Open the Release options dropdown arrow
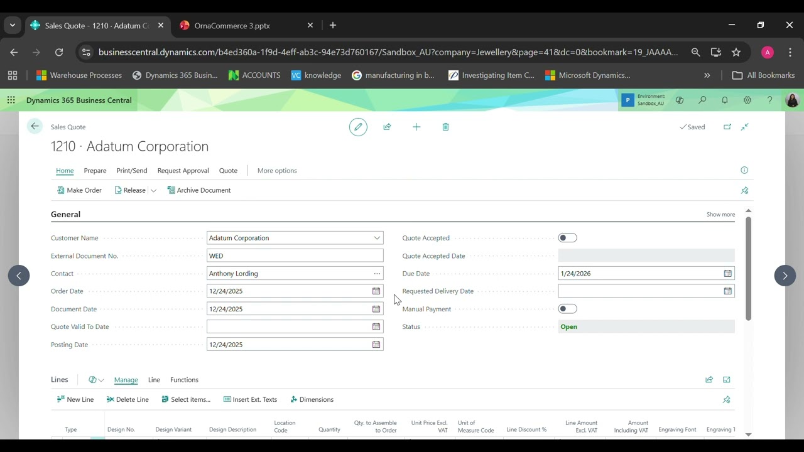Screen dimensions: 804x452 point(153,190)
